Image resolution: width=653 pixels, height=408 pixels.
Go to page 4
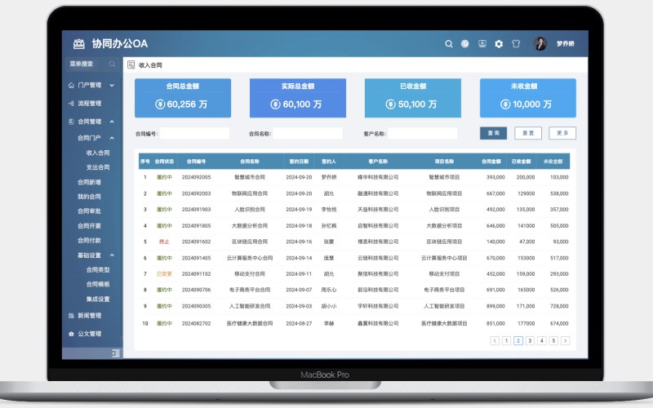click(542, 341)
